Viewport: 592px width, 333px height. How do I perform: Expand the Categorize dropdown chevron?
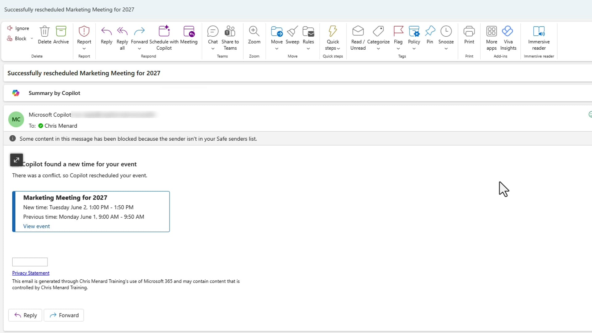378,48
